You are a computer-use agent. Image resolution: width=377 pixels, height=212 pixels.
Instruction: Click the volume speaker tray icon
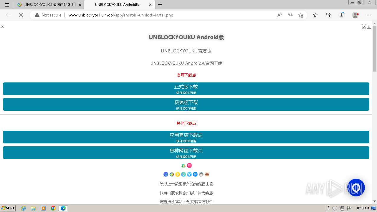tap(335, 208)
